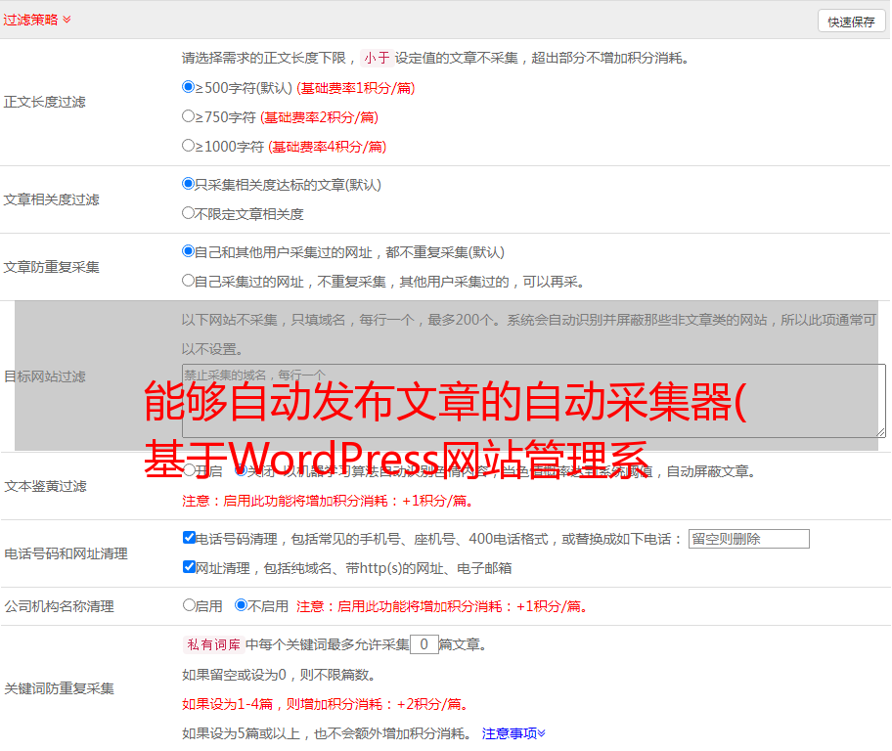Image resolution: width=892 pixels, height=751 pixels.
Task: Choose 只采集相关度达标的文章 option
Action: [189, 184]
